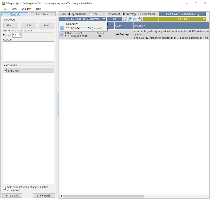Click the vertical expand/collapse rows icon
210x199 pixels.
[140, 19]
